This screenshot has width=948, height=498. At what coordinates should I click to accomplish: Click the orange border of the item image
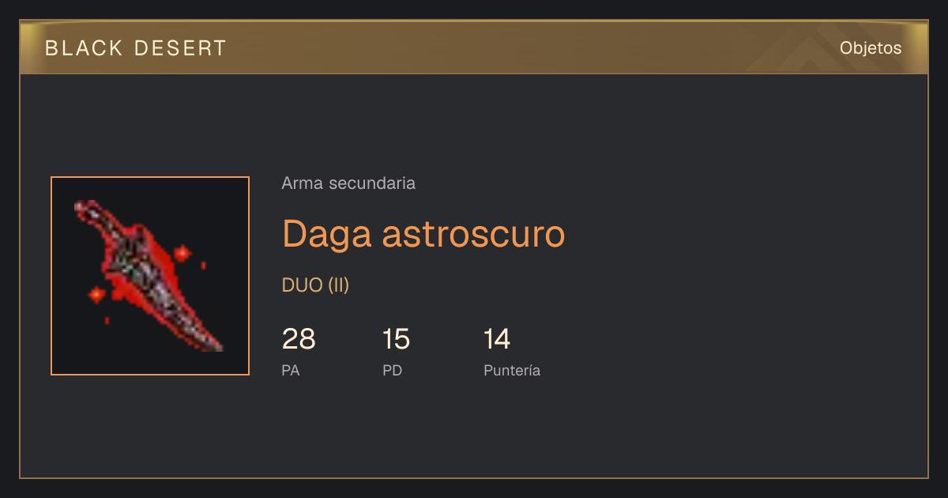coord(51,276)
